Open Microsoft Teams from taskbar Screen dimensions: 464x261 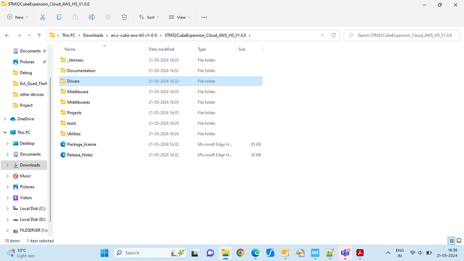345,253
